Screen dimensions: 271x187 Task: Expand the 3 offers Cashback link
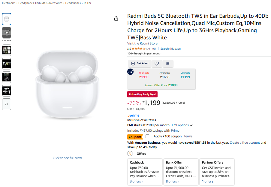[x=136, y=181]
